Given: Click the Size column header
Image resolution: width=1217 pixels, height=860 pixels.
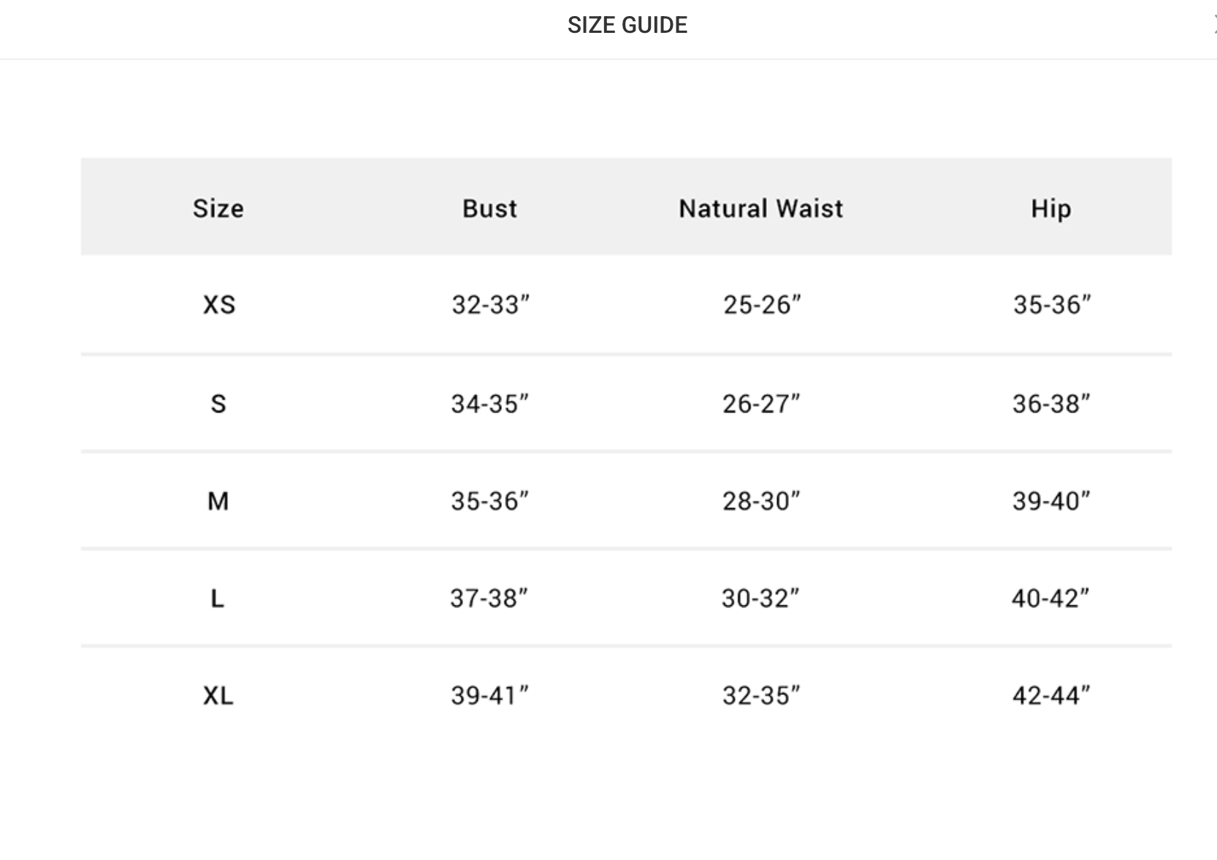Looking at the screenshot, I should (x=218, y=209).
